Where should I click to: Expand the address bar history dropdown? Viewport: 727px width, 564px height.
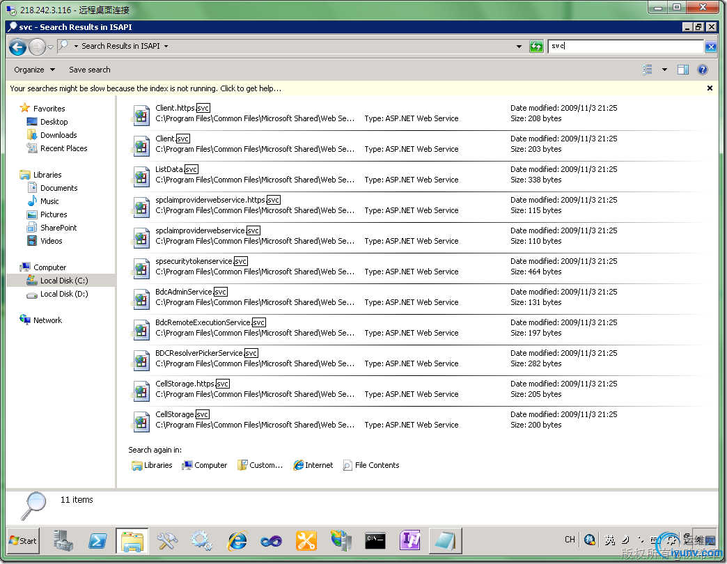coord(519,47)
